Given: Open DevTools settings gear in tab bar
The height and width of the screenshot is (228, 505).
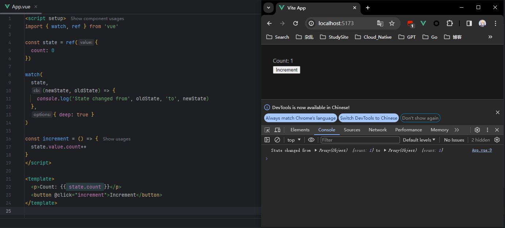Looking at the screenshot, I should click(477, 130).
